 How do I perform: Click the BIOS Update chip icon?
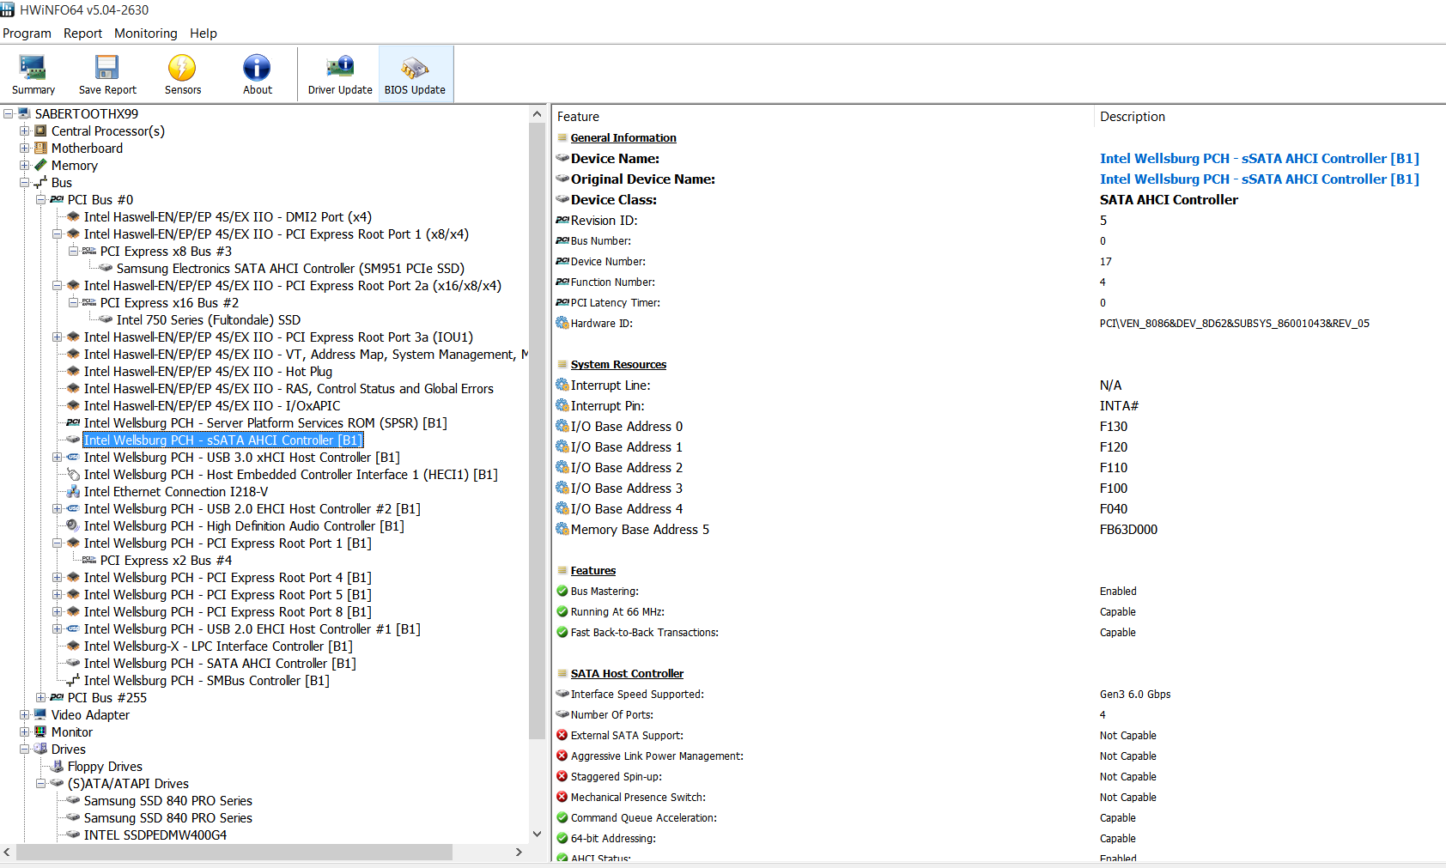(x=415, y=67)
